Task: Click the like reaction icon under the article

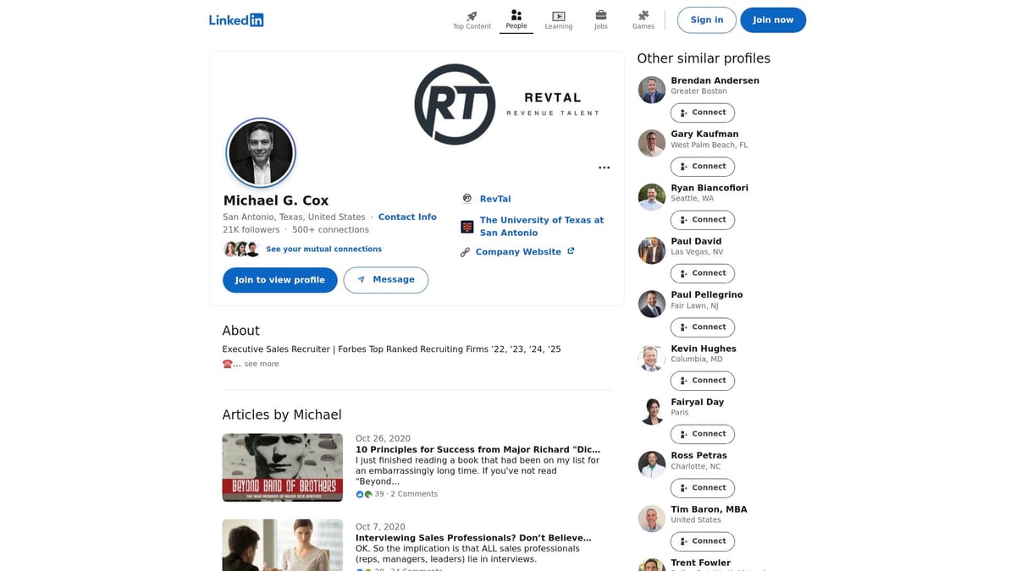Action: (x=359, y=493)
